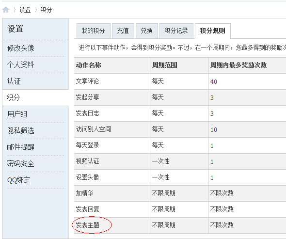286x239 pixels.
Task: Open the 兑换 tab
Action: 147,31
